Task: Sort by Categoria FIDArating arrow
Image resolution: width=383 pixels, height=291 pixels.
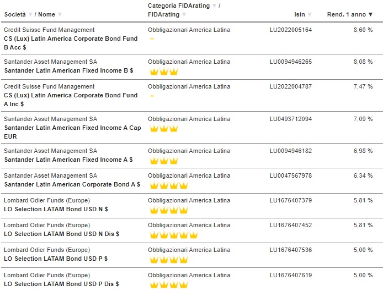Action: coord(215,6)
